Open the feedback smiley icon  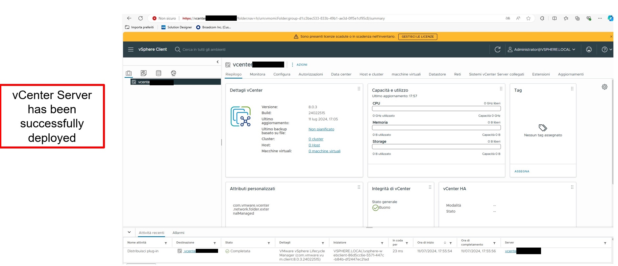pyautogui.click(x=589, y=49)
